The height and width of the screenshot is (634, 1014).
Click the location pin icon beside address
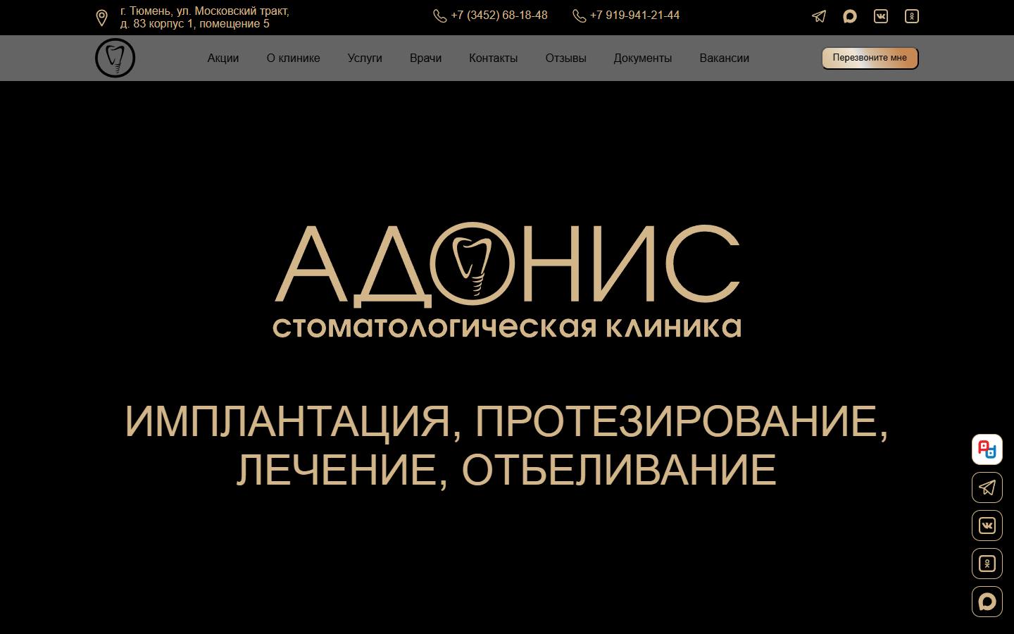(x=102, y=18)
